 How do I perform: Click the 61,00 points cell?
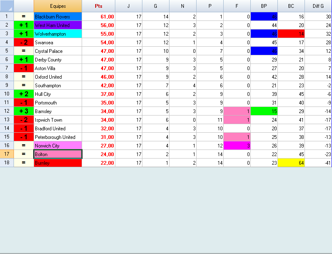click(98, 16)
